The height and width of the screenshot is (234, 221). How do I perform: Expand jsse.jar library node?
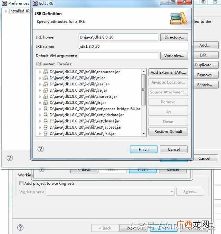(x=40, y=84)
